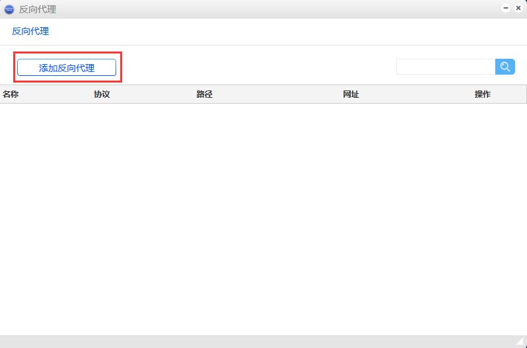
Task: Focus the search text box
Action: pyautogui.click(x=445, y=67)
